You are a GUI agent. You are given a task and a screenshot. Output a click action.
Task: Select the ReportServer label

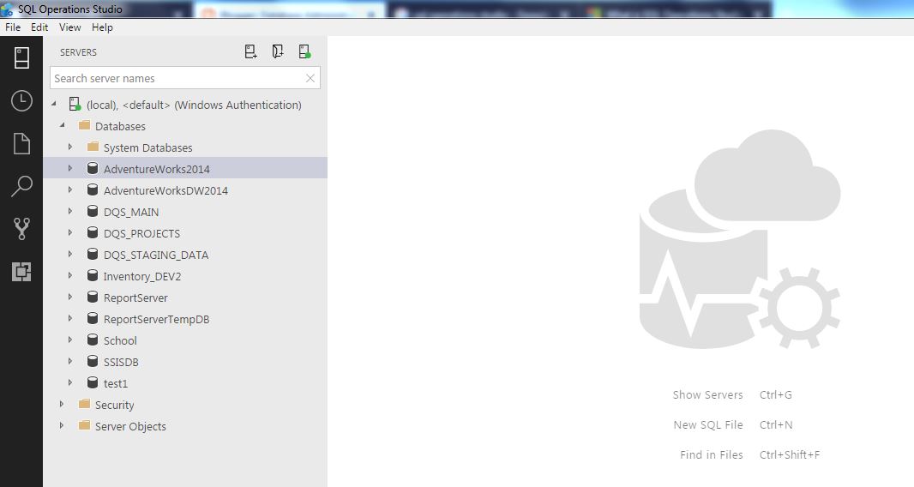135,298
